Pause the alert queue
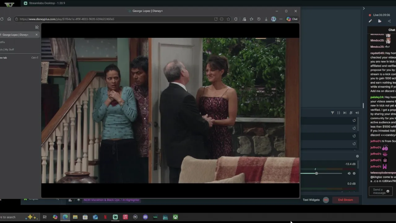396x223 pixels. coord(338,113)
